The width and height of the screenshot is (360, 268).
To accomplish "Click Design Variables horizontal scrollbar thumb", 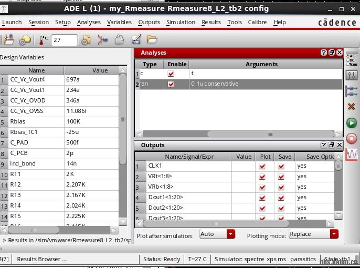I will [x=34, y=230].
